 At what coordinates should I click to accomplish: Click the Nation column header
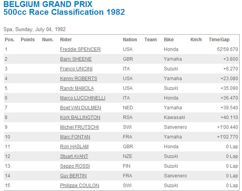pos(130,40)
